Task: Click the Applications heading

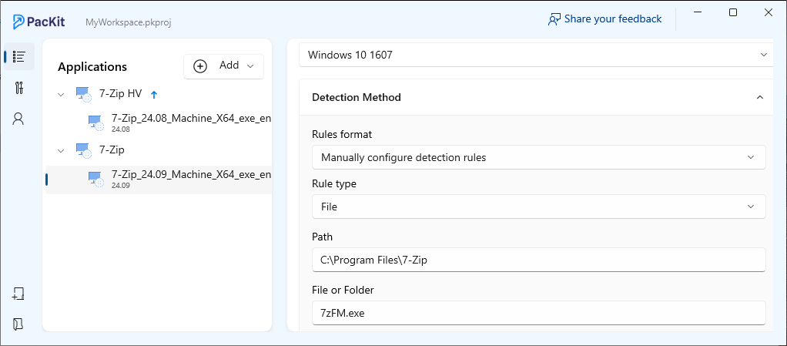Action: pyautogui.click(x=92, y=67)
